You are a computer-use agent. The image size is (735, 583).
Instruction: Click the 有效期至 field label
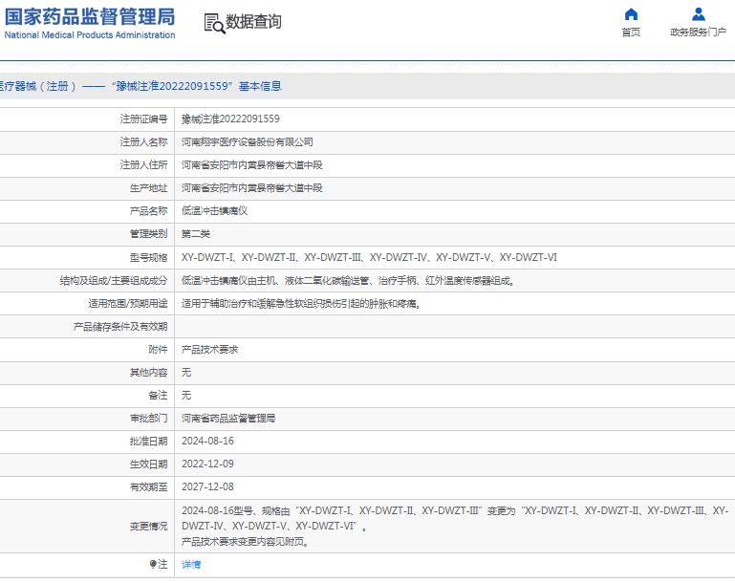coord(148,487)
